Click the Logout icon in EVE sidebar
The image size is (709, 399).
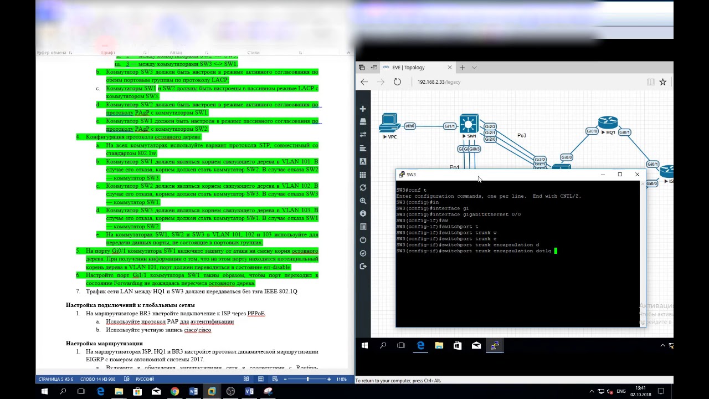[x=363, y=267]
